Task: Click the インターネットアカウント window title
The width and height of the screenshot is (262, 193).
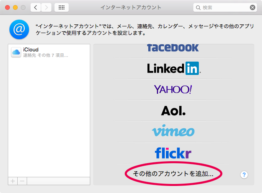Action: pos(131,7)
